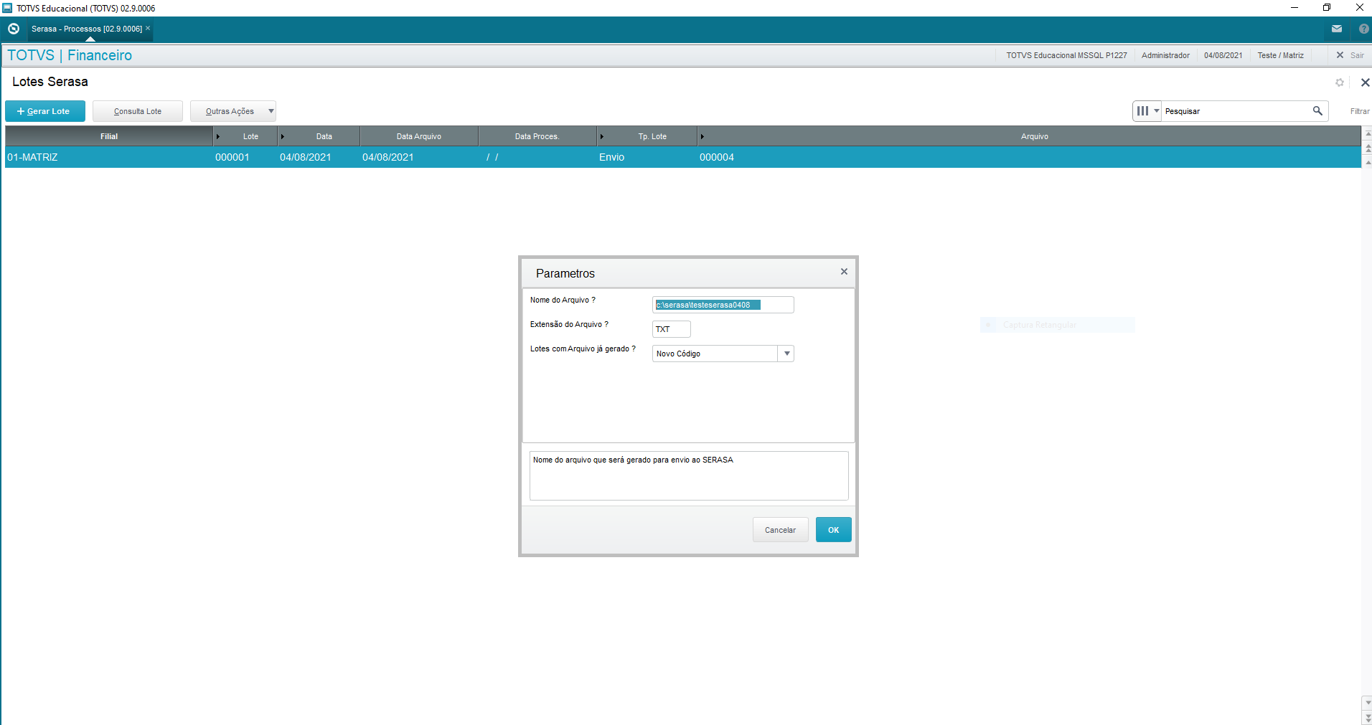The height and width of the screenshot is (725, 1372).
Task: Expand the Outras Ações menu
Action: [x=233, y=111]
